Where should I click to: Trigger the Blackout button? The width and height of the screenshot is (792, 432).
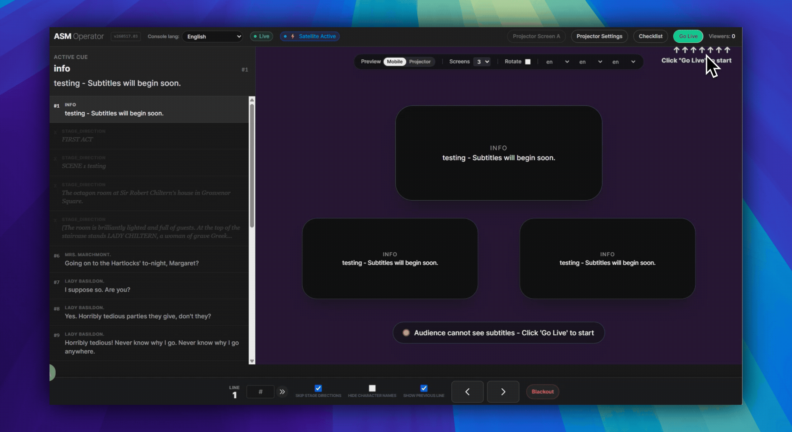542,392
